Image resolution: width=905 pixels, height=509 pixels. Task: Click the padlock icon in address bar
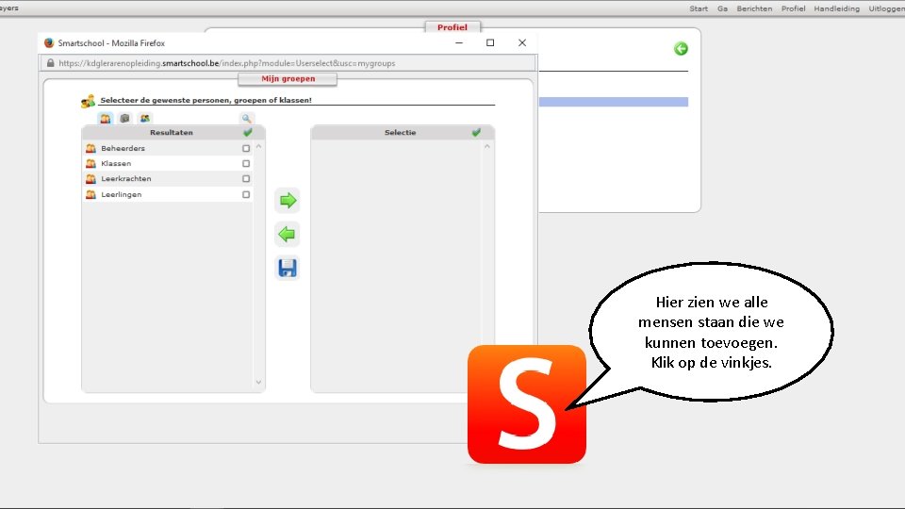tap(50, 63)
